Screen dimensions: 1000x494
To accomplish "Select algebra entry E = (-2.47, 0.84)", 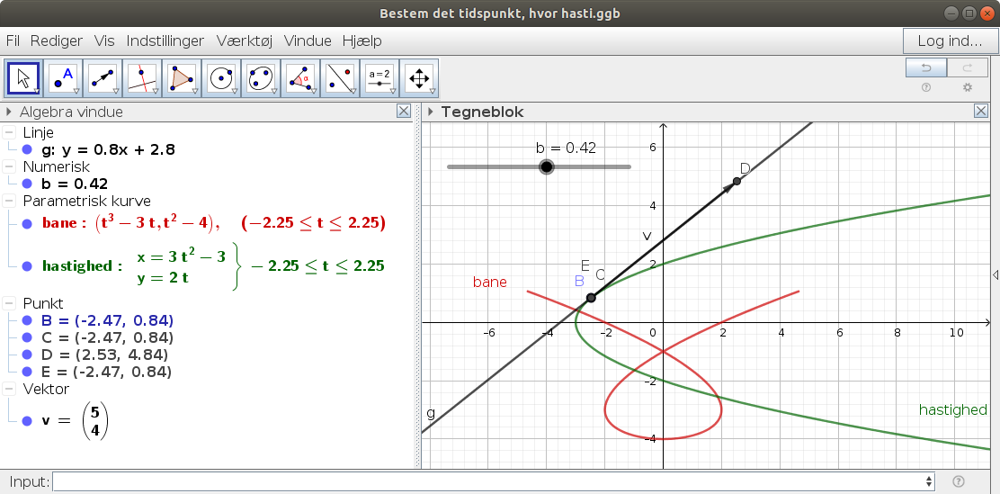I will 106,372.
